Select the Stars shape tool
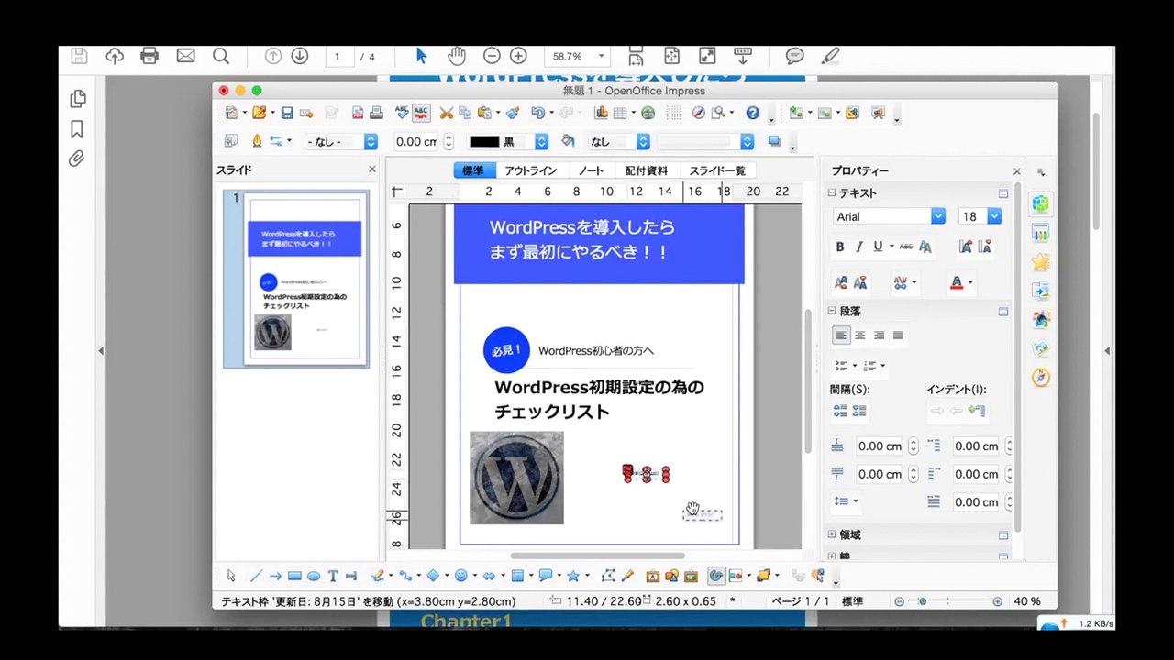1174x660 pixels. [573, 576]
